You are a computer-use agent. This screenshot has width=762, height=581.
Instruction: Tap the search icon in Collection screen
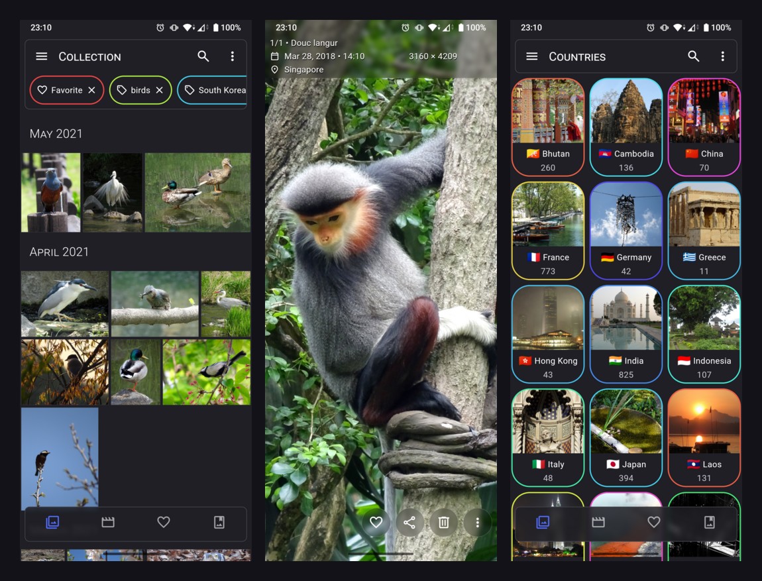[x=203, y=56]
